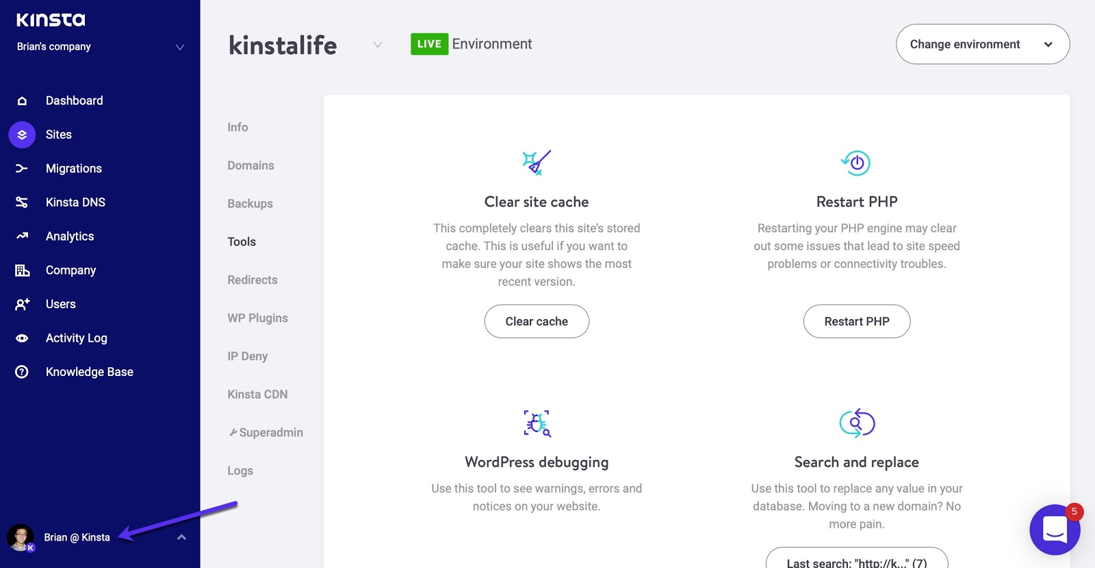Open Knowledge Base with its question mark icon
The image size is (1095, 568).
point(21,371)
